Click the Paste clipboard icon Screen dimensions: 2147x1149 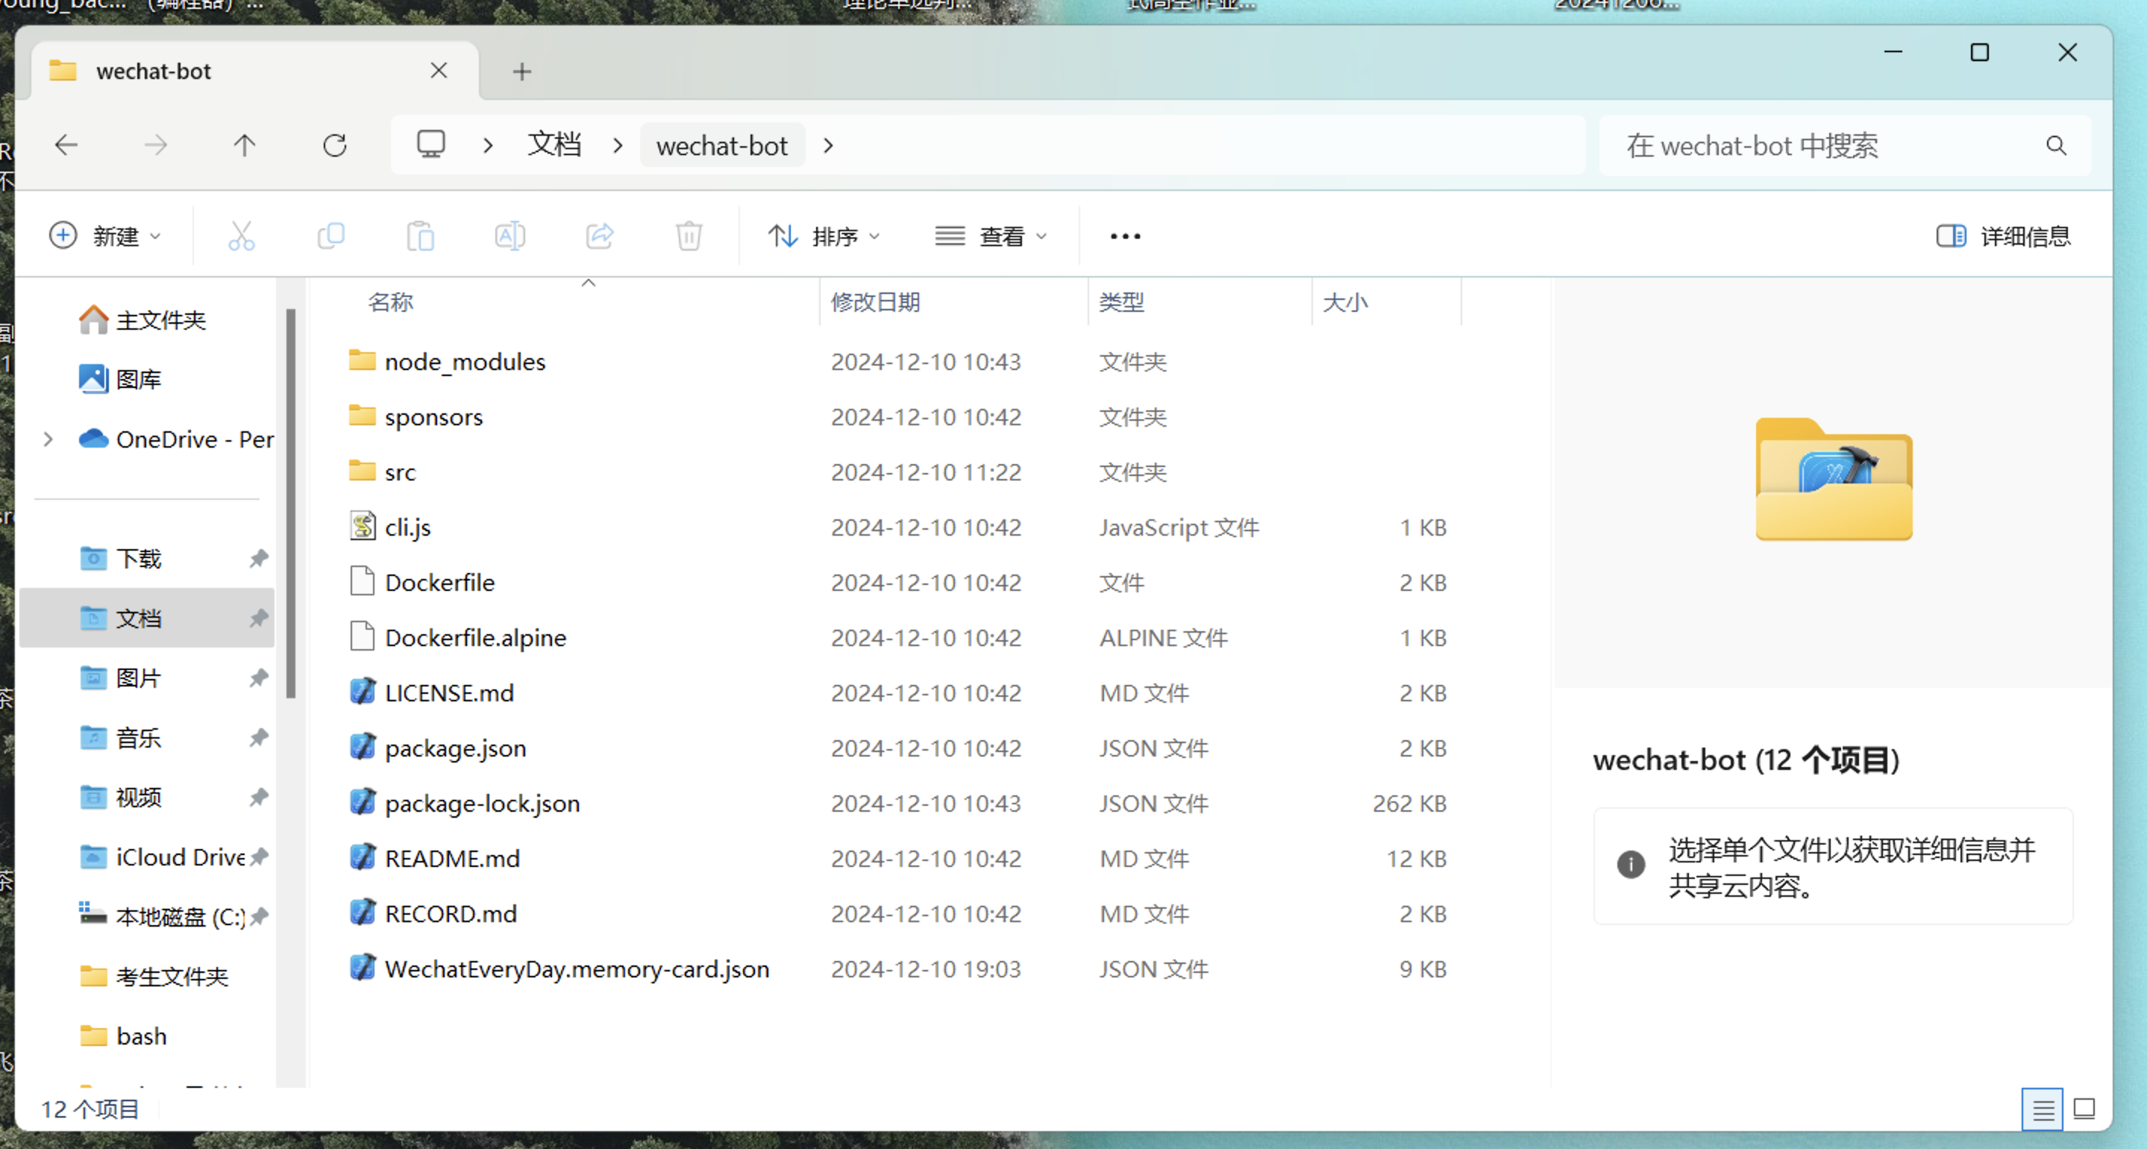[420, 236]
